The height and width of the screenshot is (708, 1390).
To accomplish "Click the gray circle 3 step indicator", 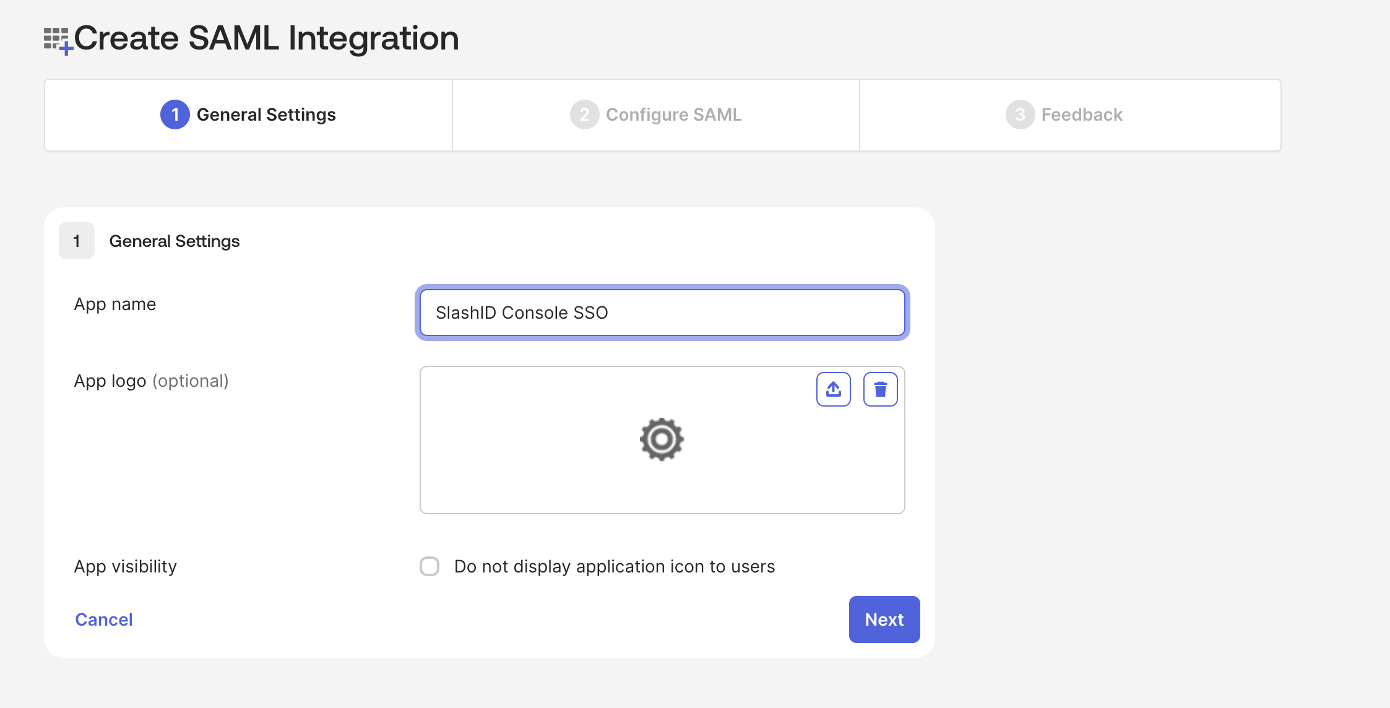I will pyautogui.click(x=1019, y=114).
